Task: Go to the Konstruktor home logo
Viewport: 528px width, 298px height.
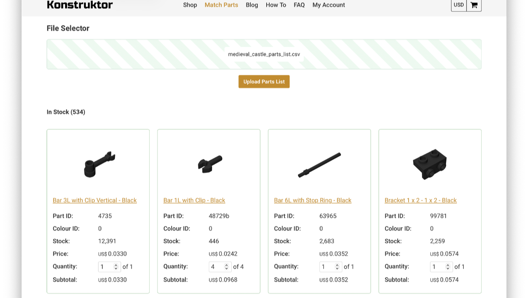Action: click(x=80, y=5)
